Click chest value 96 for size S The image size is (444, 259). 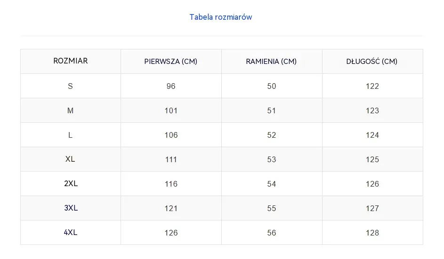pos(171,86)
